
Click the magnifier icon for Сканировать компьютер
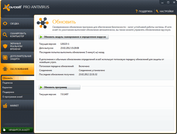pos(5,35)
